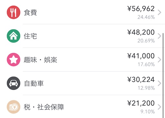This screenshot has height=118, width=165.
Task: Tap the dark car 自動車 icon
Action: (14, 83)
